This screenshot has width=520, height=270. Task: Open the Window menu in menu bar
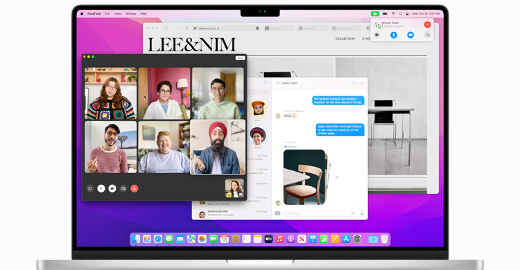(x=131, y=14)
